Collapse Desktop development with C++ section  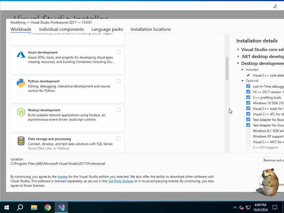[x=238, y=64]
